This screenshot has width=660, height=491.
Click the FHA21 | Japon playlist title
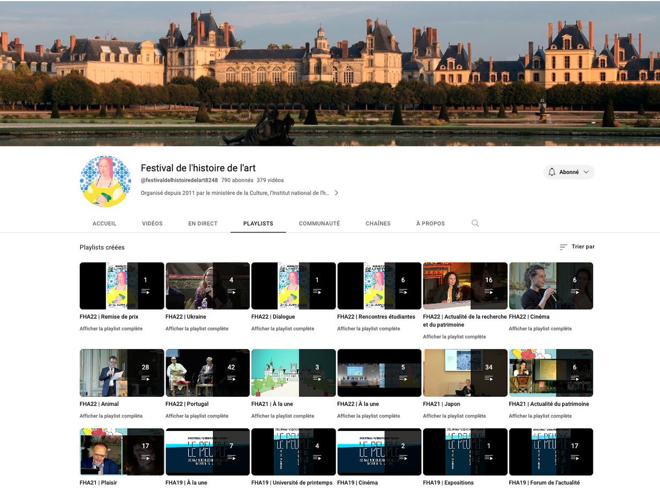442,404
